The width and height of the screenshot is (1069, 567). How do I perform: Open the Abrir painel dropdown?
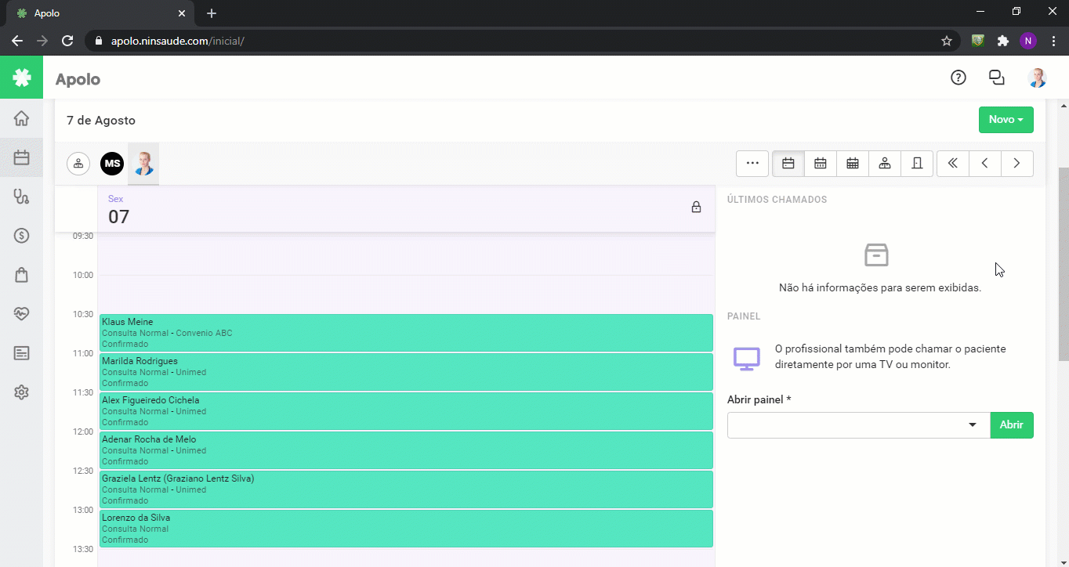(859, 425)
